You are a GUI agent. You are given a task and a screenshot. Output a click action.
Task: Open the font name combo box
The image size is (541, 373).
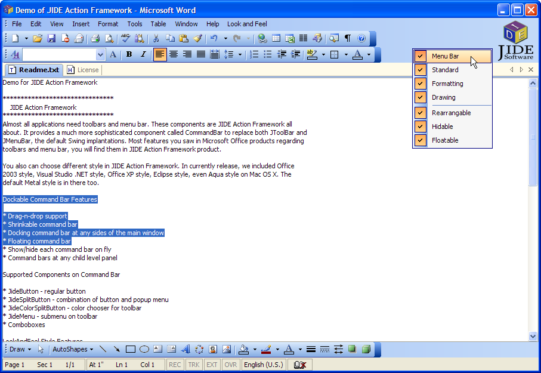pyautogui.click(x=64, y=54)
